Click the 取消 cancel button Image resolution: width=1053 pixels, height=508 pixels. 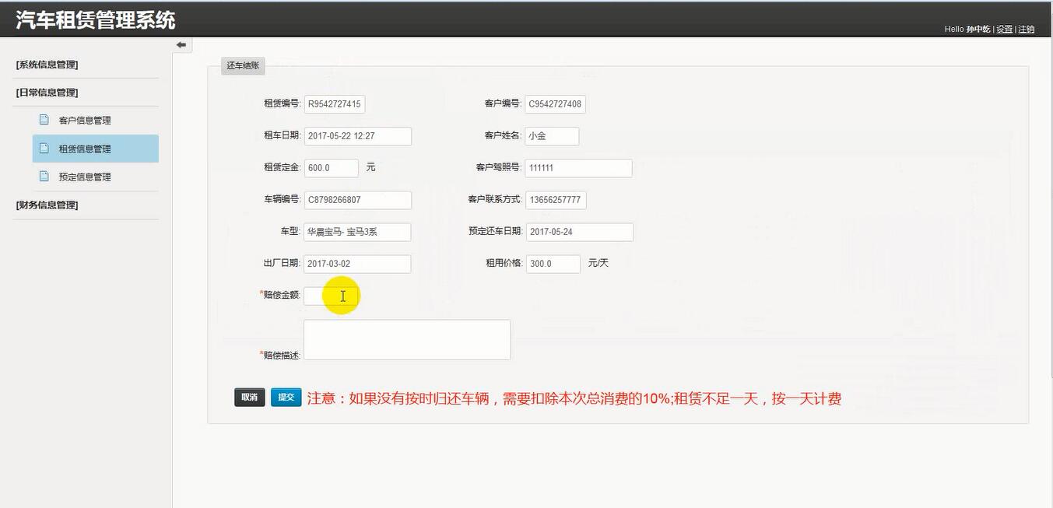[x=248, y=397]
